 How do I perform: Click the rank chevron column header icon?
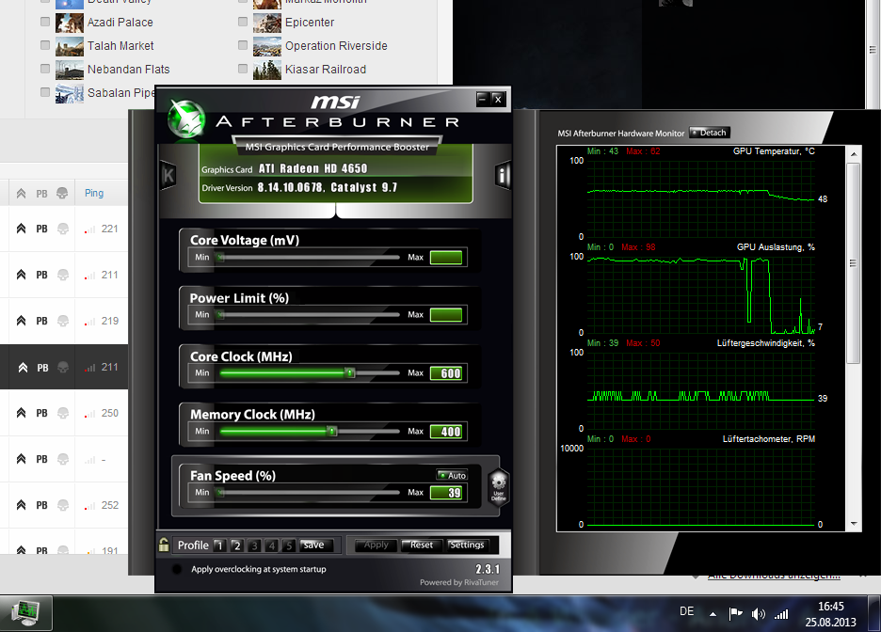[x=21, y=193]
